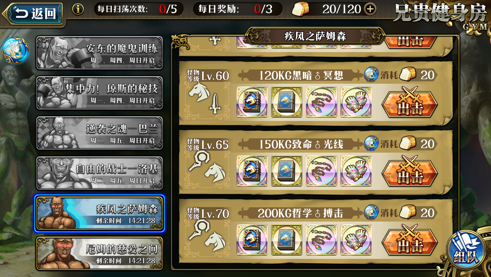
Task: Switch to the 集中力！琼斯的秘技 tab
Action: (x=99, y=93)
